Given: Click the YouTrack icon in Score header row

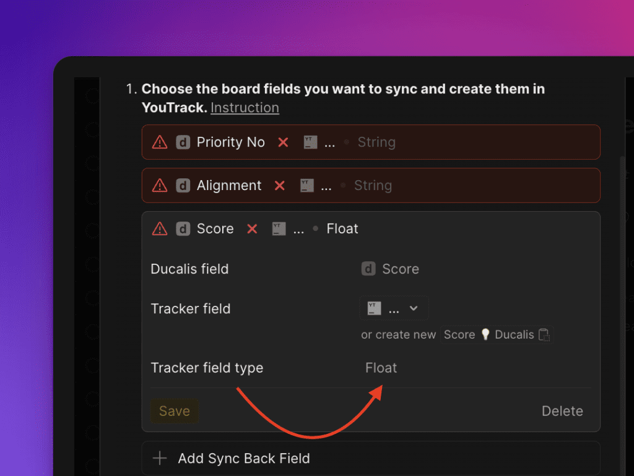Looking at the screenshot, I should coord(279,228).
